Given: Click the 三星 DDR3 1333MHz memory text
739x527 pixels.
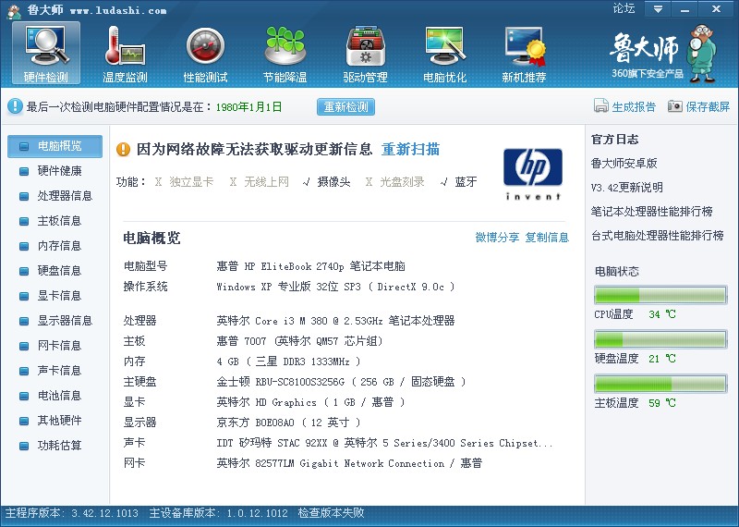Looking at the screenshot, I should pyautogui.click(x=288, y=362).
